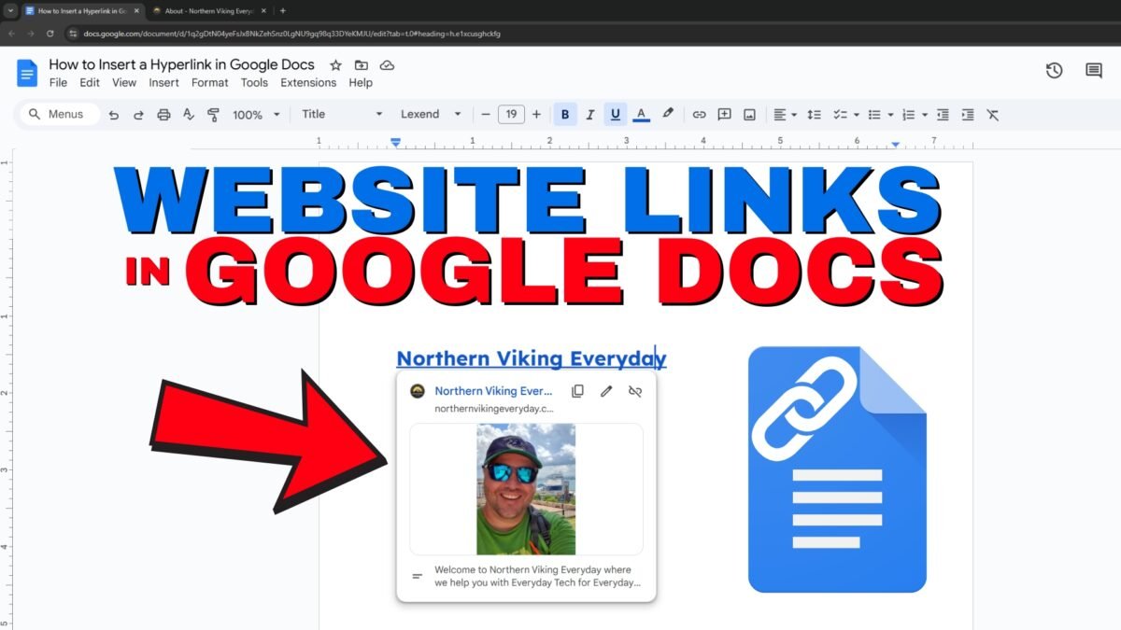
Task: Add a comment from toolbar
Action: tap(724, 115)
